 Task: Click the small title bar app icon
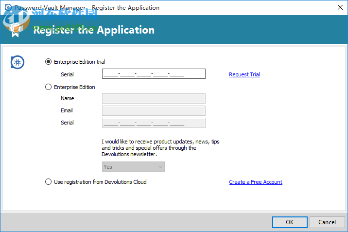(8, 7)
